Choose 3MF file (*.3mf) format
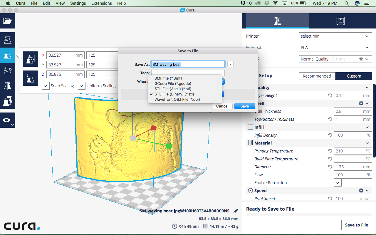 coord(185,78)
